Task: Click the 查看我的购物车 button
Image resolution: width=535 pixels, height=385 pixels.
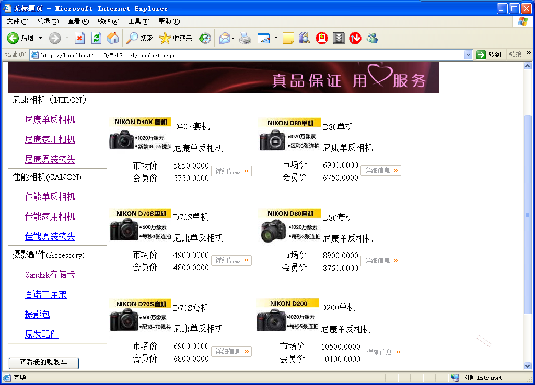Action: pyautogui.click(x=44, y=363)
